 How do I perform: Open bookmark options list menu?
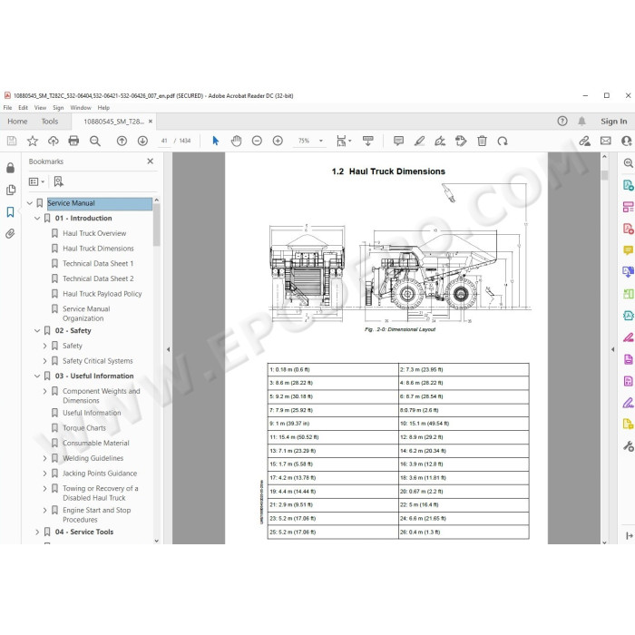pos(36,181)
